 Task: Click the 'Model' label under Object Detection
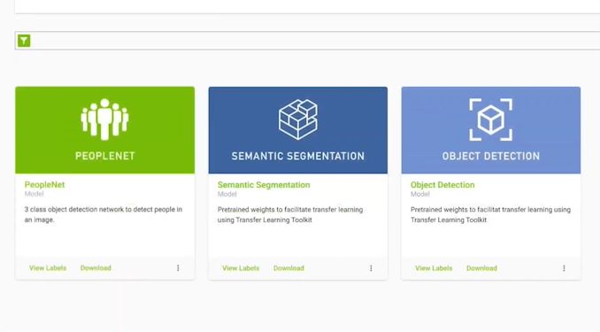pyautogui.click(x=419, y=194)
